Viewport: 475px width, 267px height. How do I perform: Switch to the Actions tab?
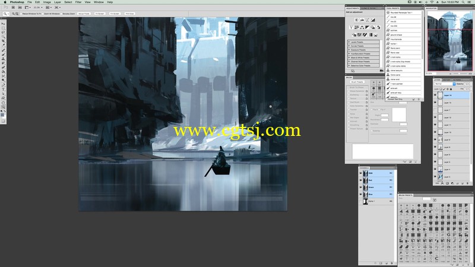coord(457,80)
